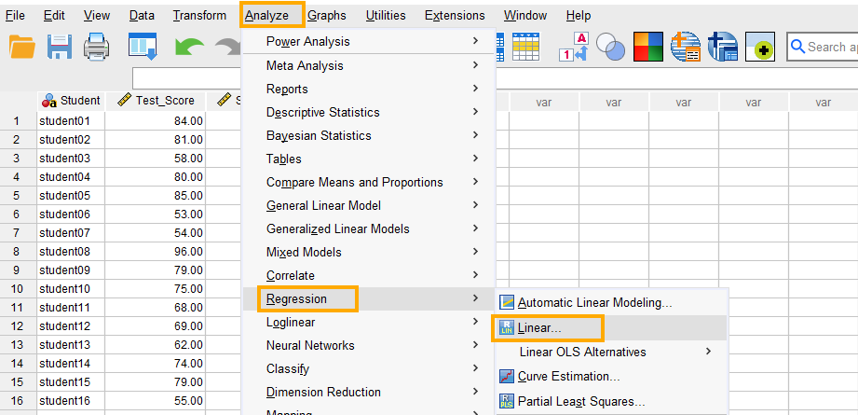Click the Value Labels icon
The image size is (858, 415).
pos(573,47)
